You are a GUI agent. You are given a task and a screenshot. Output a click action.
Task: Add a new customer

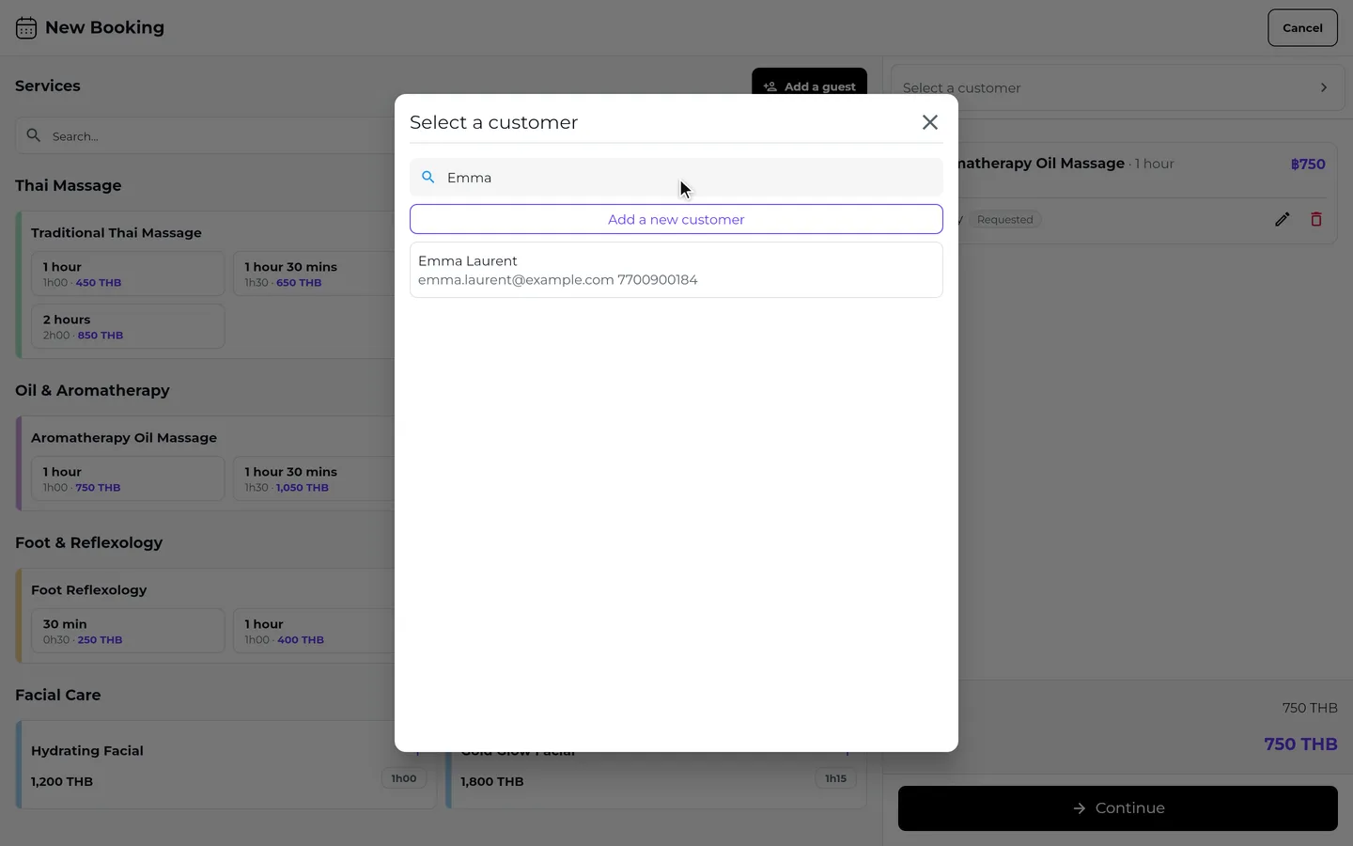(676, 219)
